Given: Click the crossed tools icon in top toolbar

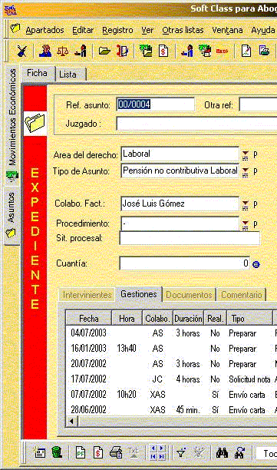Looking at the screenshot, I should click(21, 51).
